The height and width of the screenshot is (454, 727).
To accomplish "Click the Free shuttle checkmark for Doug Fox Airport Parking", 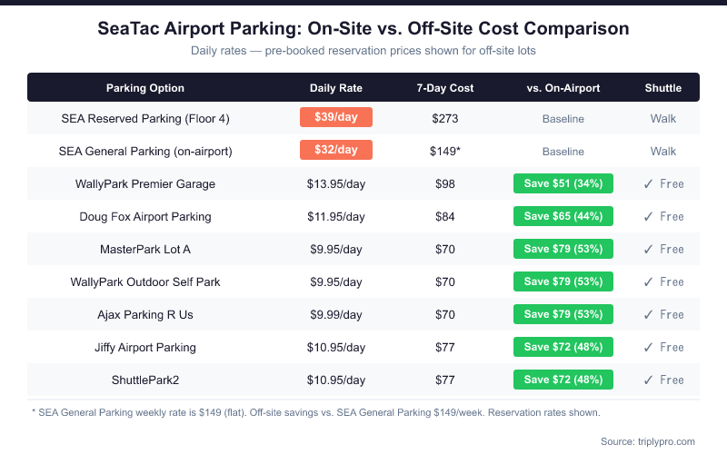I will click(x=648, y=217).
